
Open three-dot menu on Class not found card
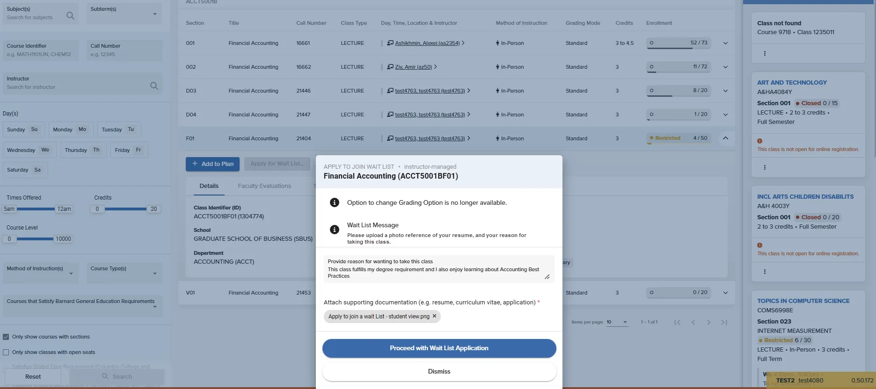click(765, 53)
